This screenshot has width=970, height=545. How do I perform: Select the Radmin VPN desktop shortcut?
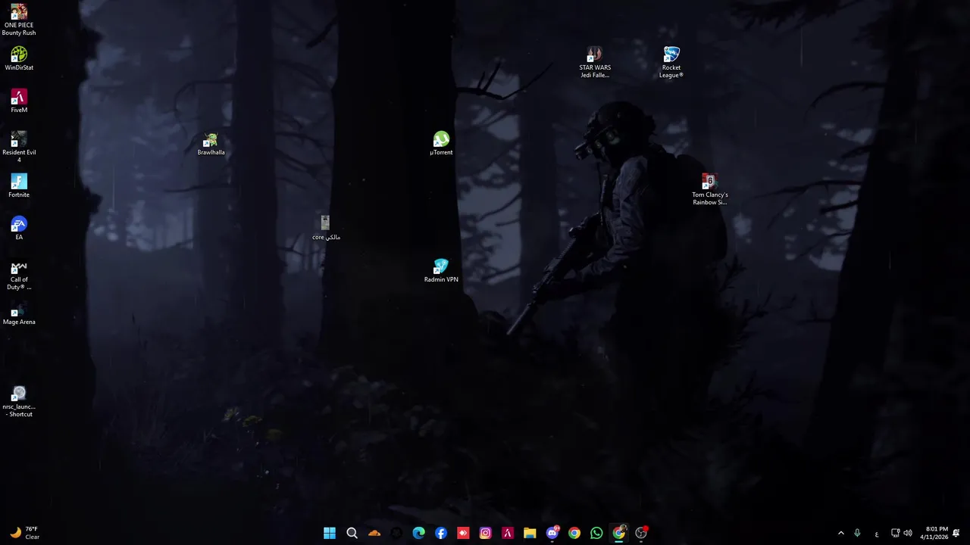(x=441, y=270)
